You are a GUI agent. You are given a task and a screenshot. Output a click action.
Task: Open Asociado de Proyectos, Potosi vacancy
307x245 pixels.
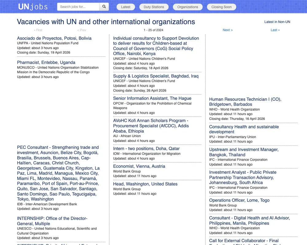54,38
